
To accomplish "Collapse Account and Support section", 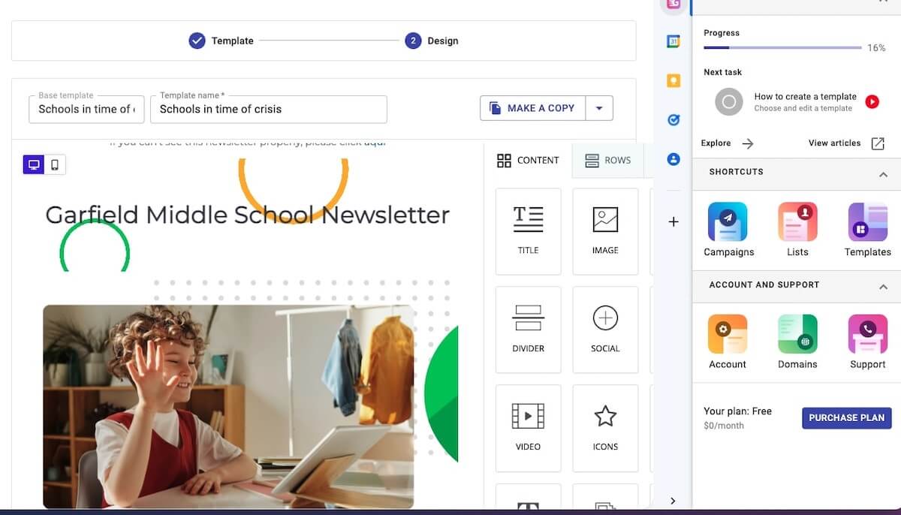I will (x=883, y=287).
